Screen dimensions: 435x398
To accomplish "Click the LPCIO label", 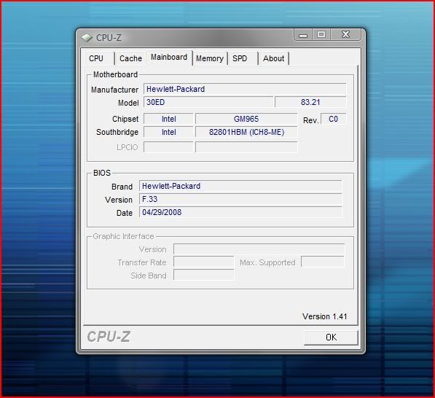I will [x=128, y=147].
